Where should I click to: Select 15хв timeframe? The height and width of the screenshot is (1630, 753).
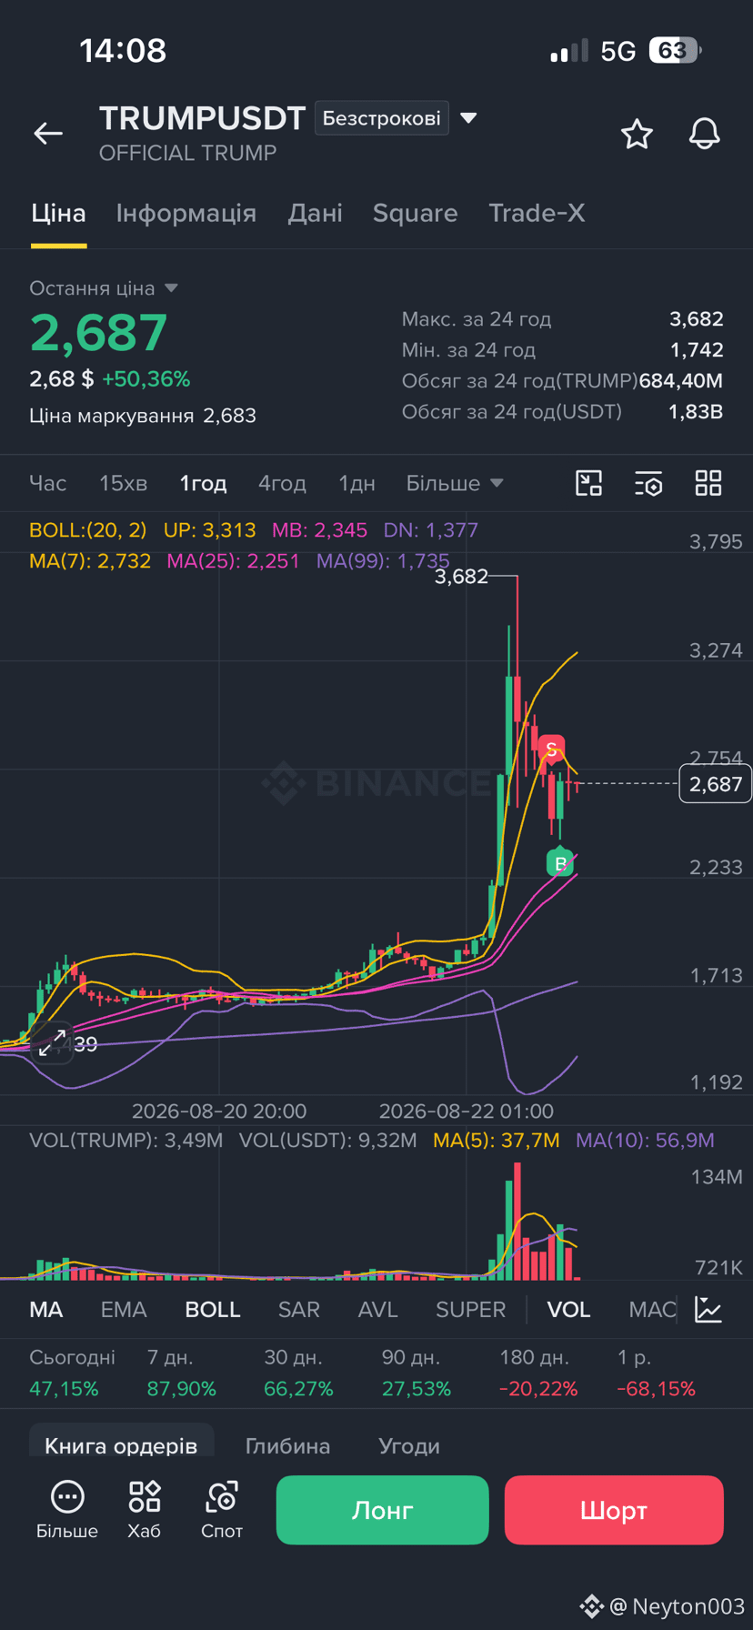click(124, 483)
